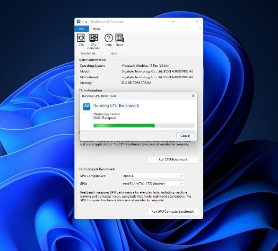
Task: Minimize the Geekbench window
Action: 174,21
